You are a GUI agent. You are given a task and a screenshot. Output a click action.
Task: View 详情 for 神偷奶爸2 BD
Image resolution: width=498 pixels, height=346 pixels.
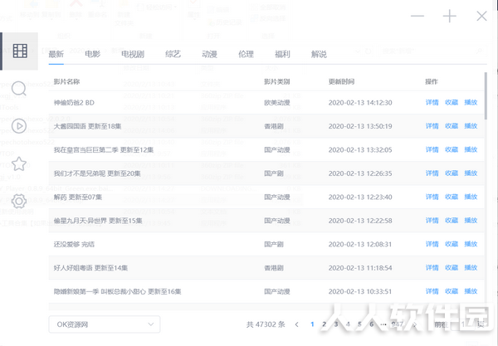pyautogui.click(x=432, y=103)
